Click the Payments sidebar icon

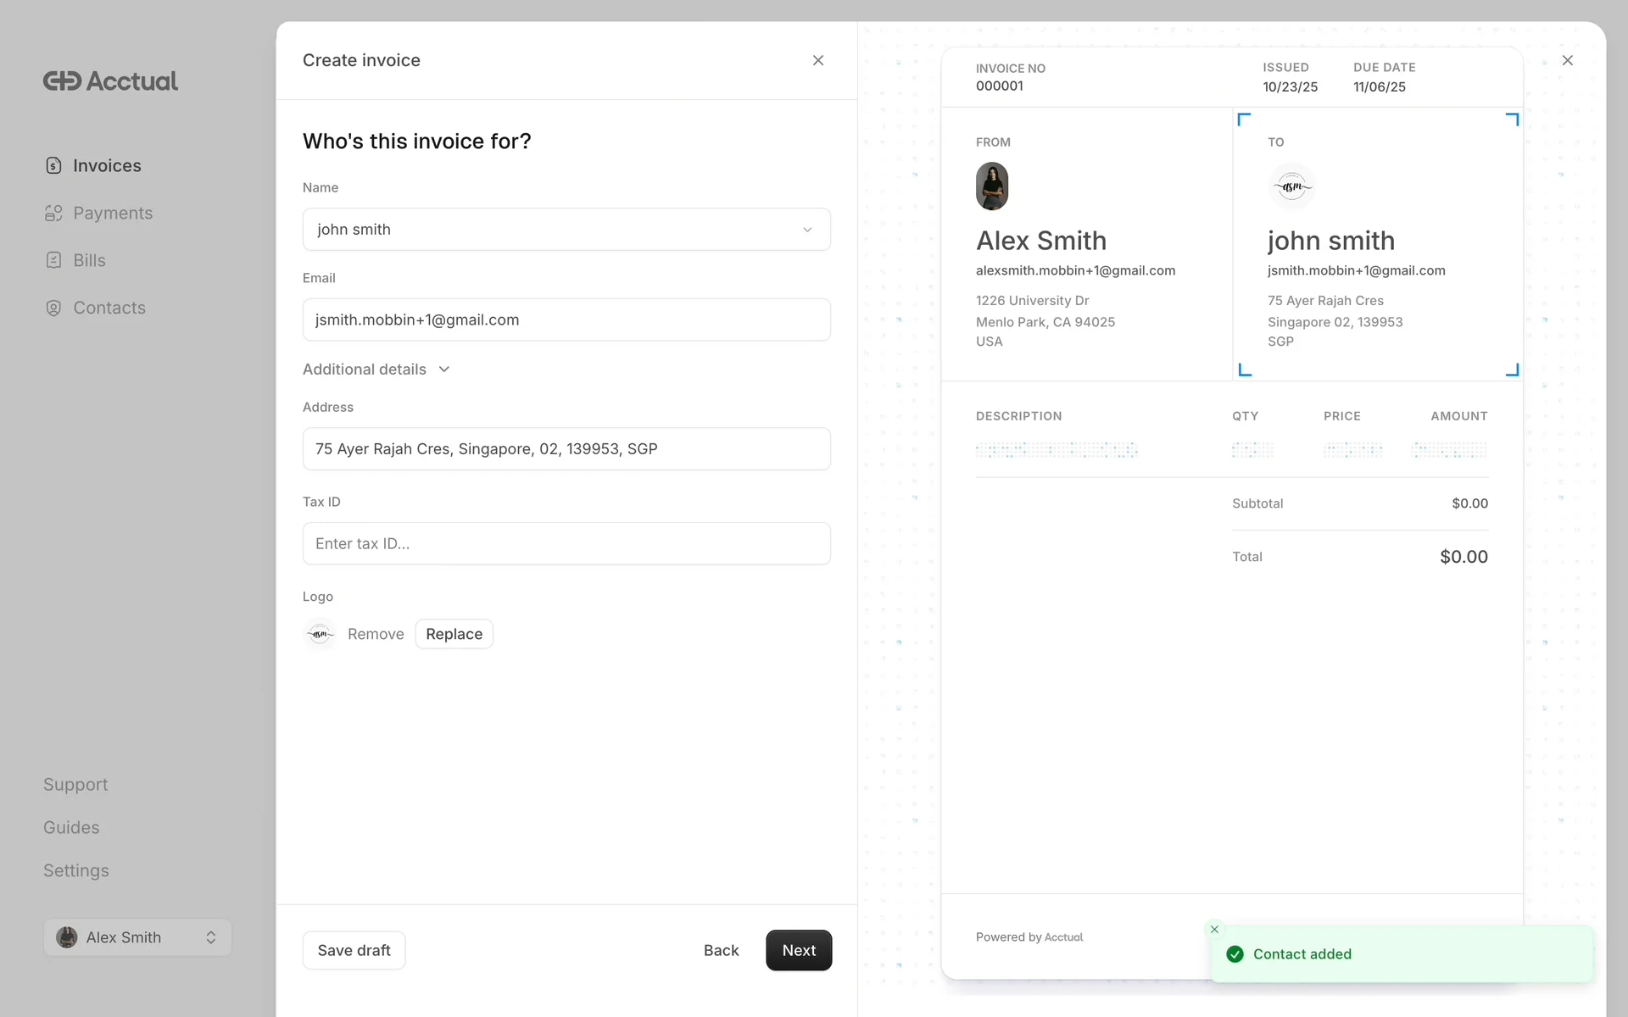pyautogui.click(x=53, y=213)
